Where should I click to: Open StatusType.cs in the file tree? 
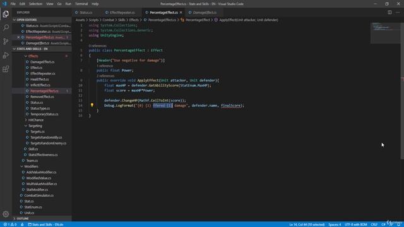(x=40, y=108)
